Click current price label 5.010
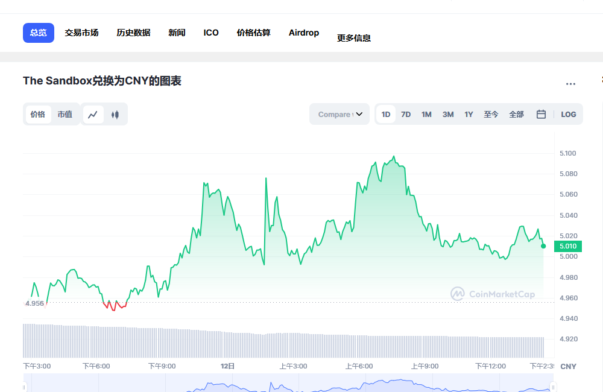The width and height of the screenshot is (603, 392). pyautogui.click(x=568, y=246)
